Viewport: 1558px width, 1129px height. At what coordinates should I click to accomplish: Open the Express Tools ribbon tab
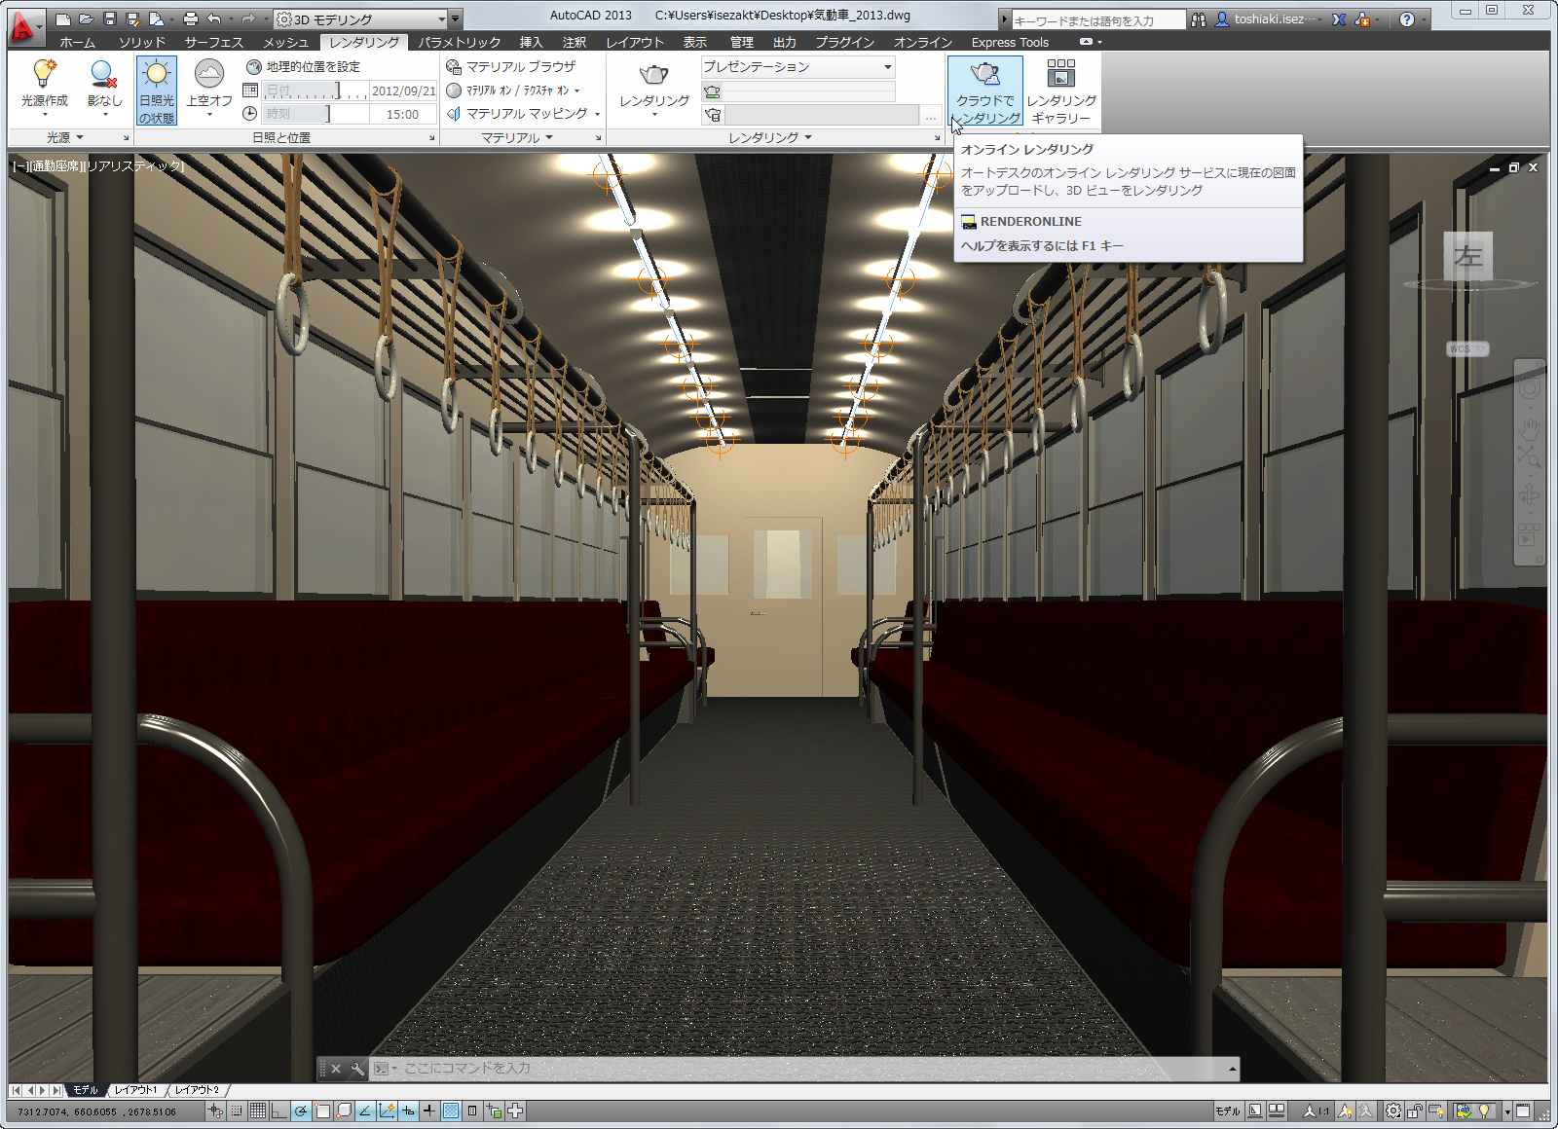(x=1010, y=42)
